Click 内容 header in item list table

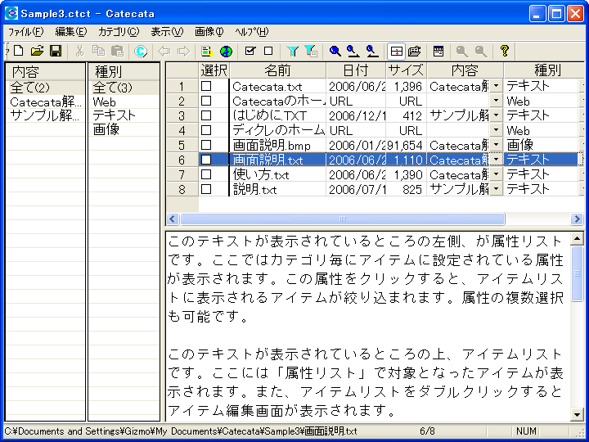click(465, 70)
